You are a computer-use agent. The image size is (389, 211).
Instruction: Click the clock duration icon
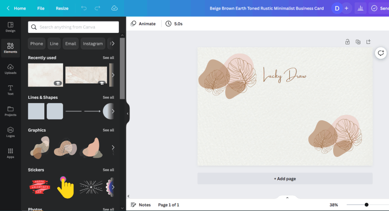coord(168,23)
